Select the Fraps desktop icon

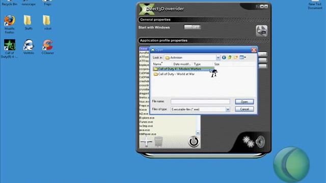click(47, 3)
